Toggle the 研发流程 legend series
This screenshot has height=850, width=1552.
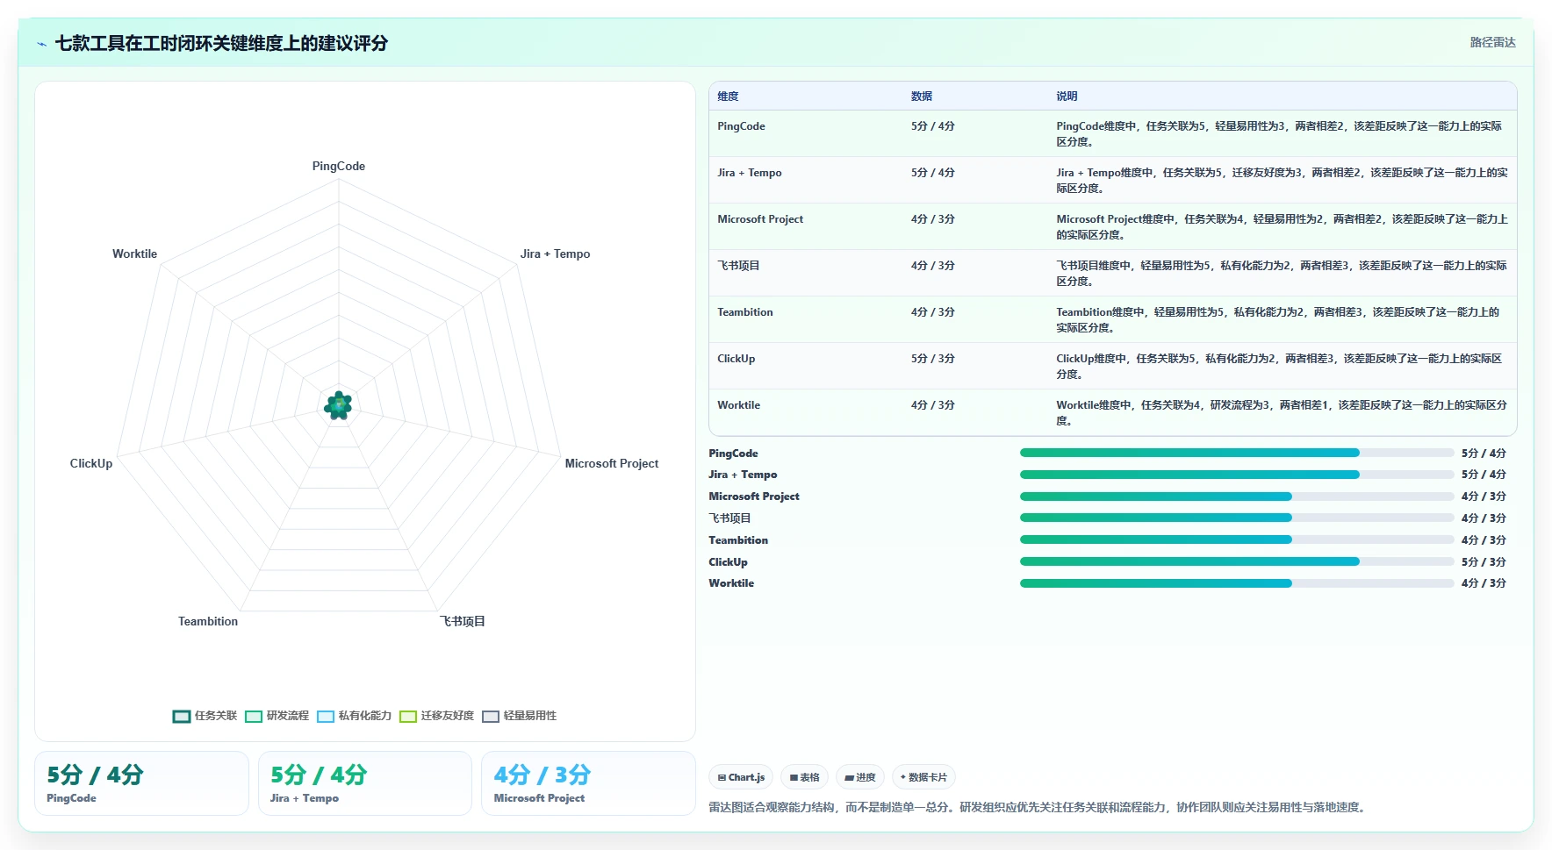[x=277, y=716]
